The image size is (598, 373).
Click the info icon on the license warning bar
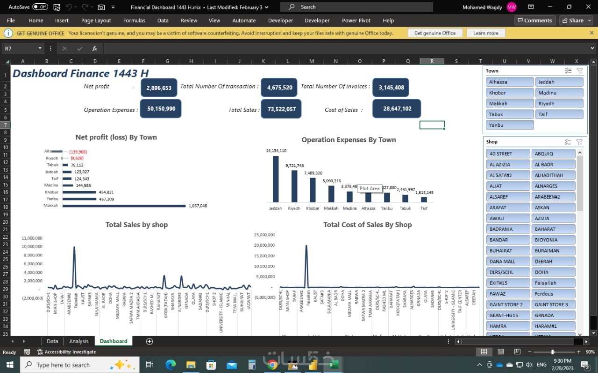click(x=8, y=33)
